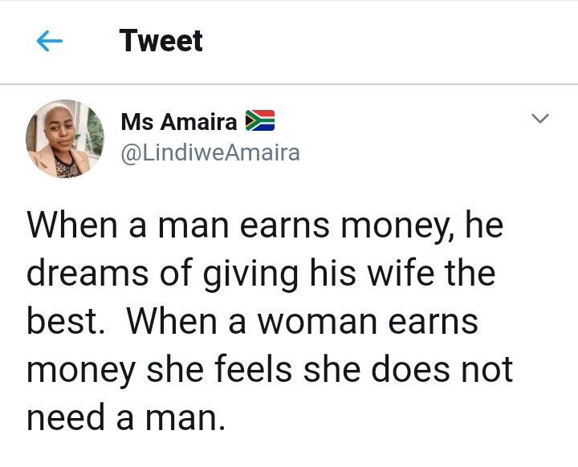Click the display name Ms Amaira
Screen dimensions: 578x467
178,122
